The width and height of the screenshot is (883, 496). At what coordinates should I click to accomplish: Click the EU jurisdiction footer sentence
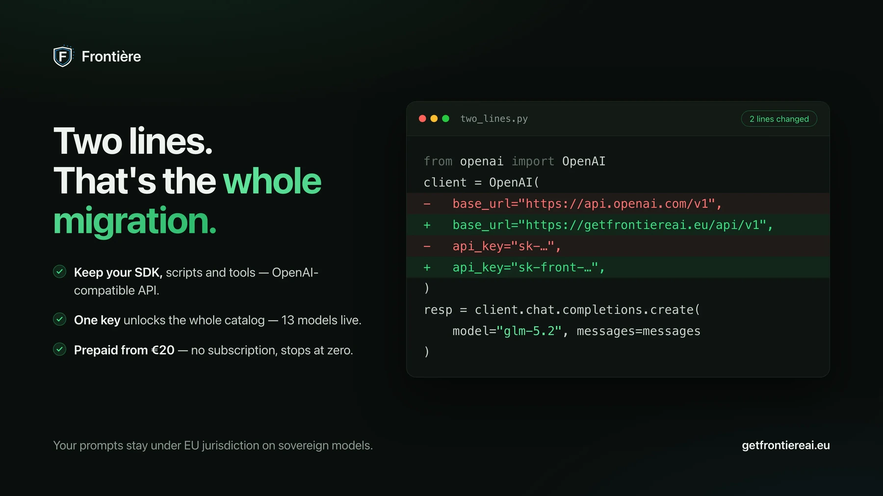[x=213, y=446]
